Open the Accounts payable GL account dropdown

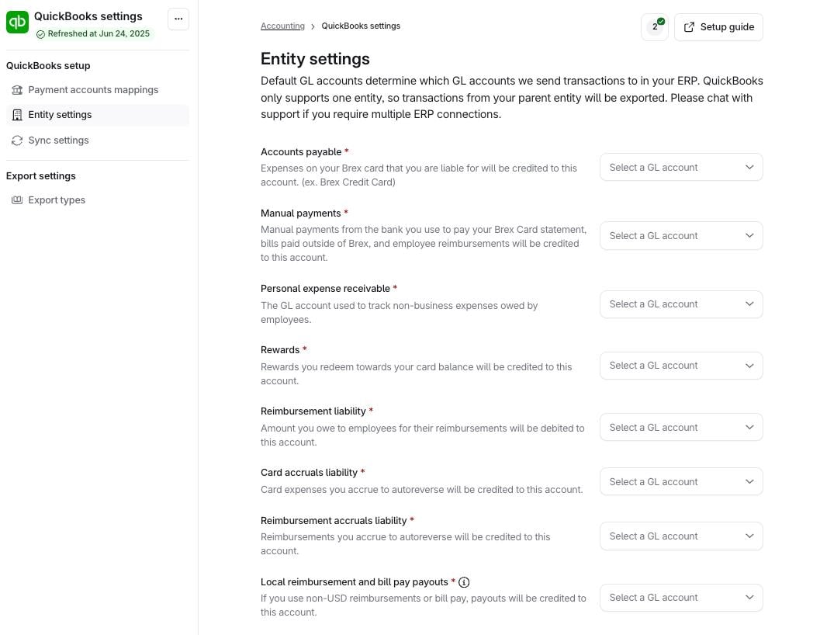tap(680, 168)
